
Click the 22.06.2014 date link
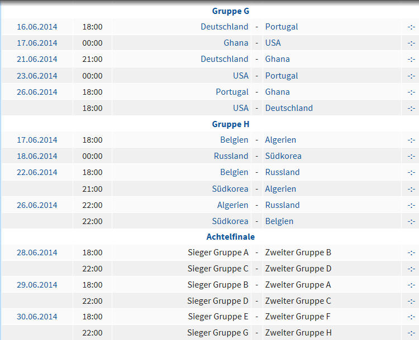(x=37, y=173)
